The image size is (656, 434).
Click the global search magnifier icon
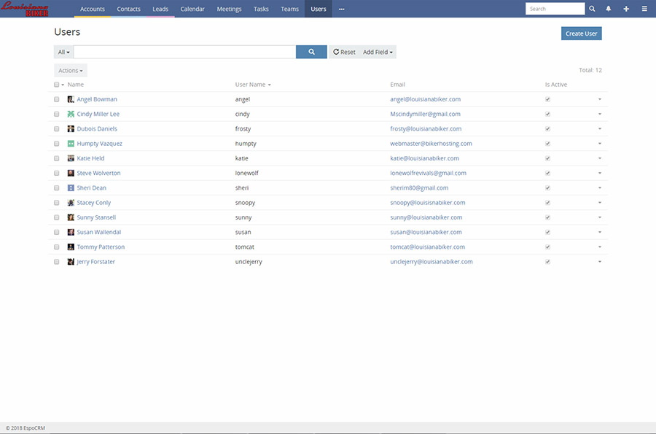pyautogui.click(x=592, y=9)
